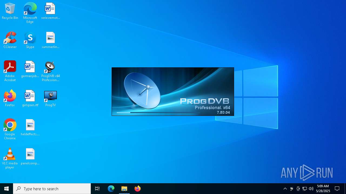Open the Meet Now tray icon

298,189
